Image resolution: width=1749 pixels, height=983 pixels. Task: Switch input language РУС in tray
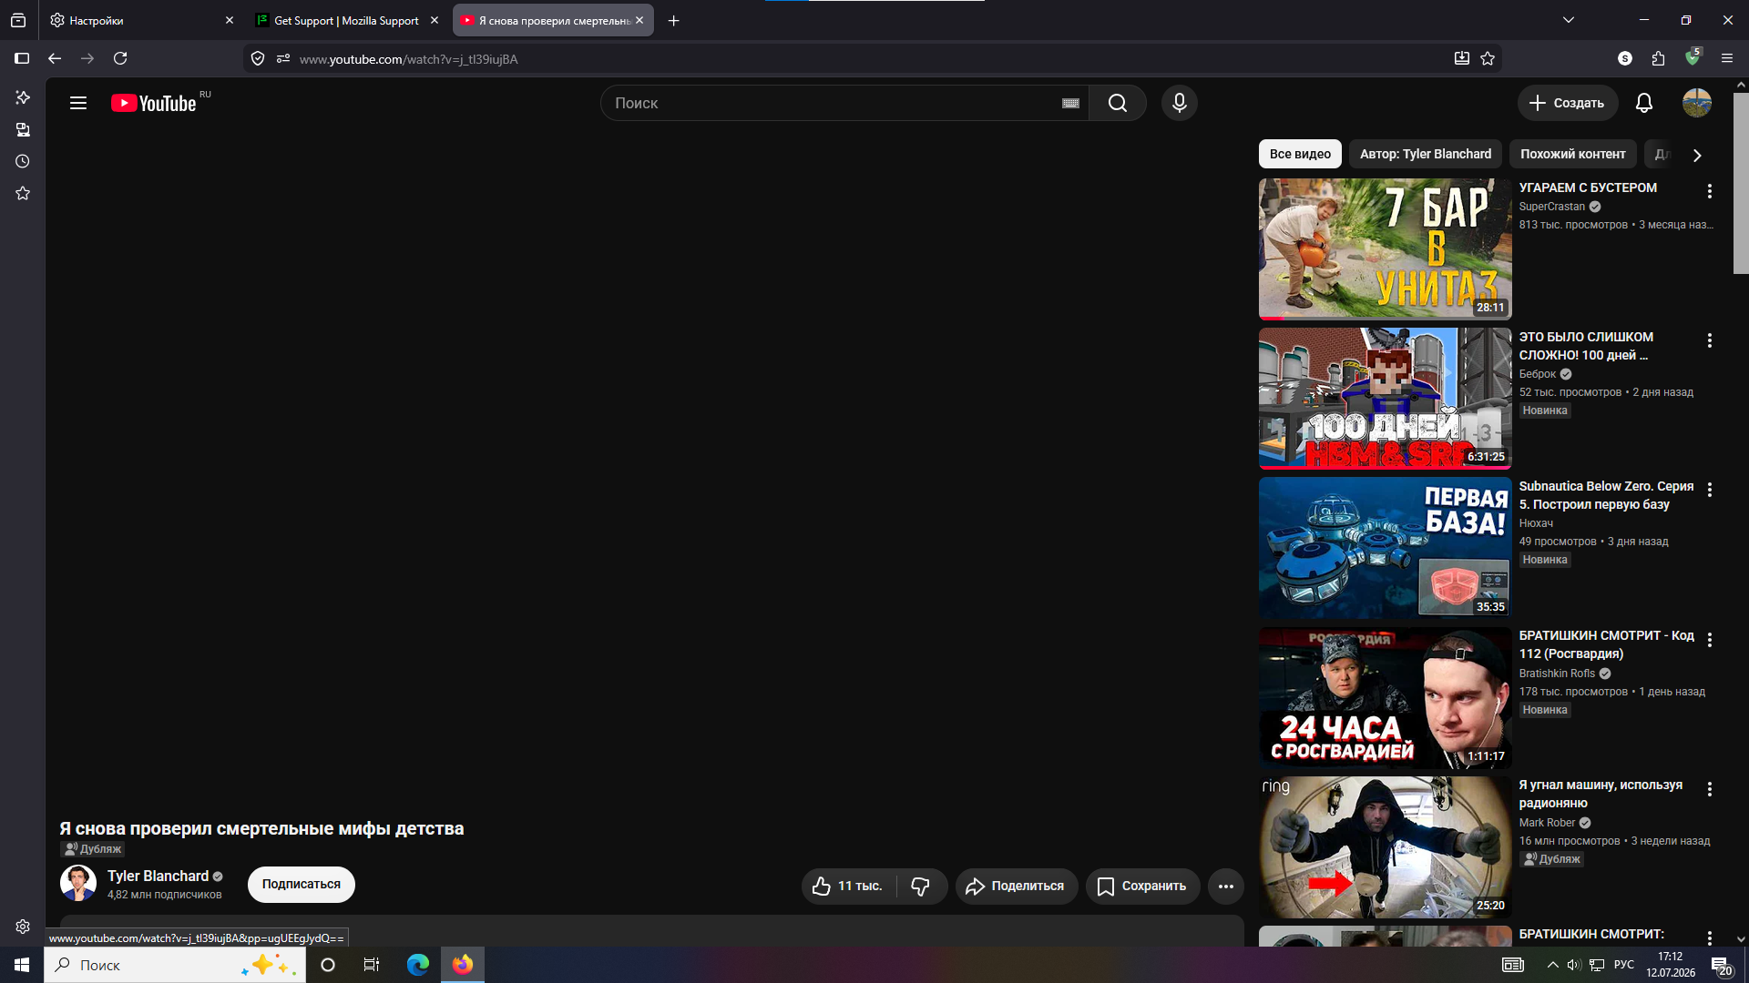(x=1624, y=965)
